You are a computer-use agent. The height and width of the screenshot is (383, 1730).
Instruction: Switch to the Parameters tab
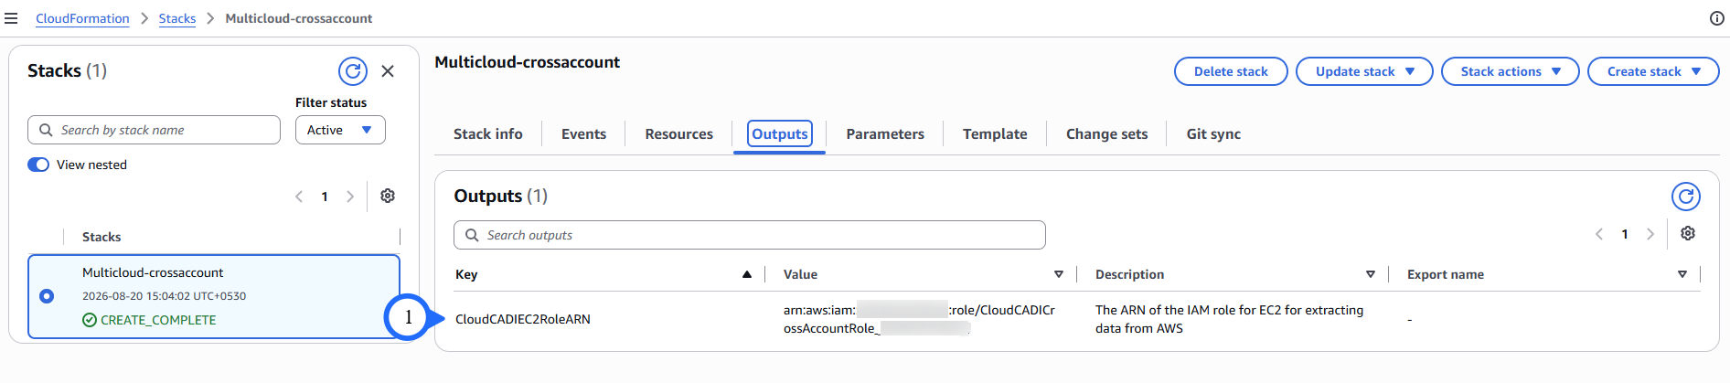tap(885, 133)
